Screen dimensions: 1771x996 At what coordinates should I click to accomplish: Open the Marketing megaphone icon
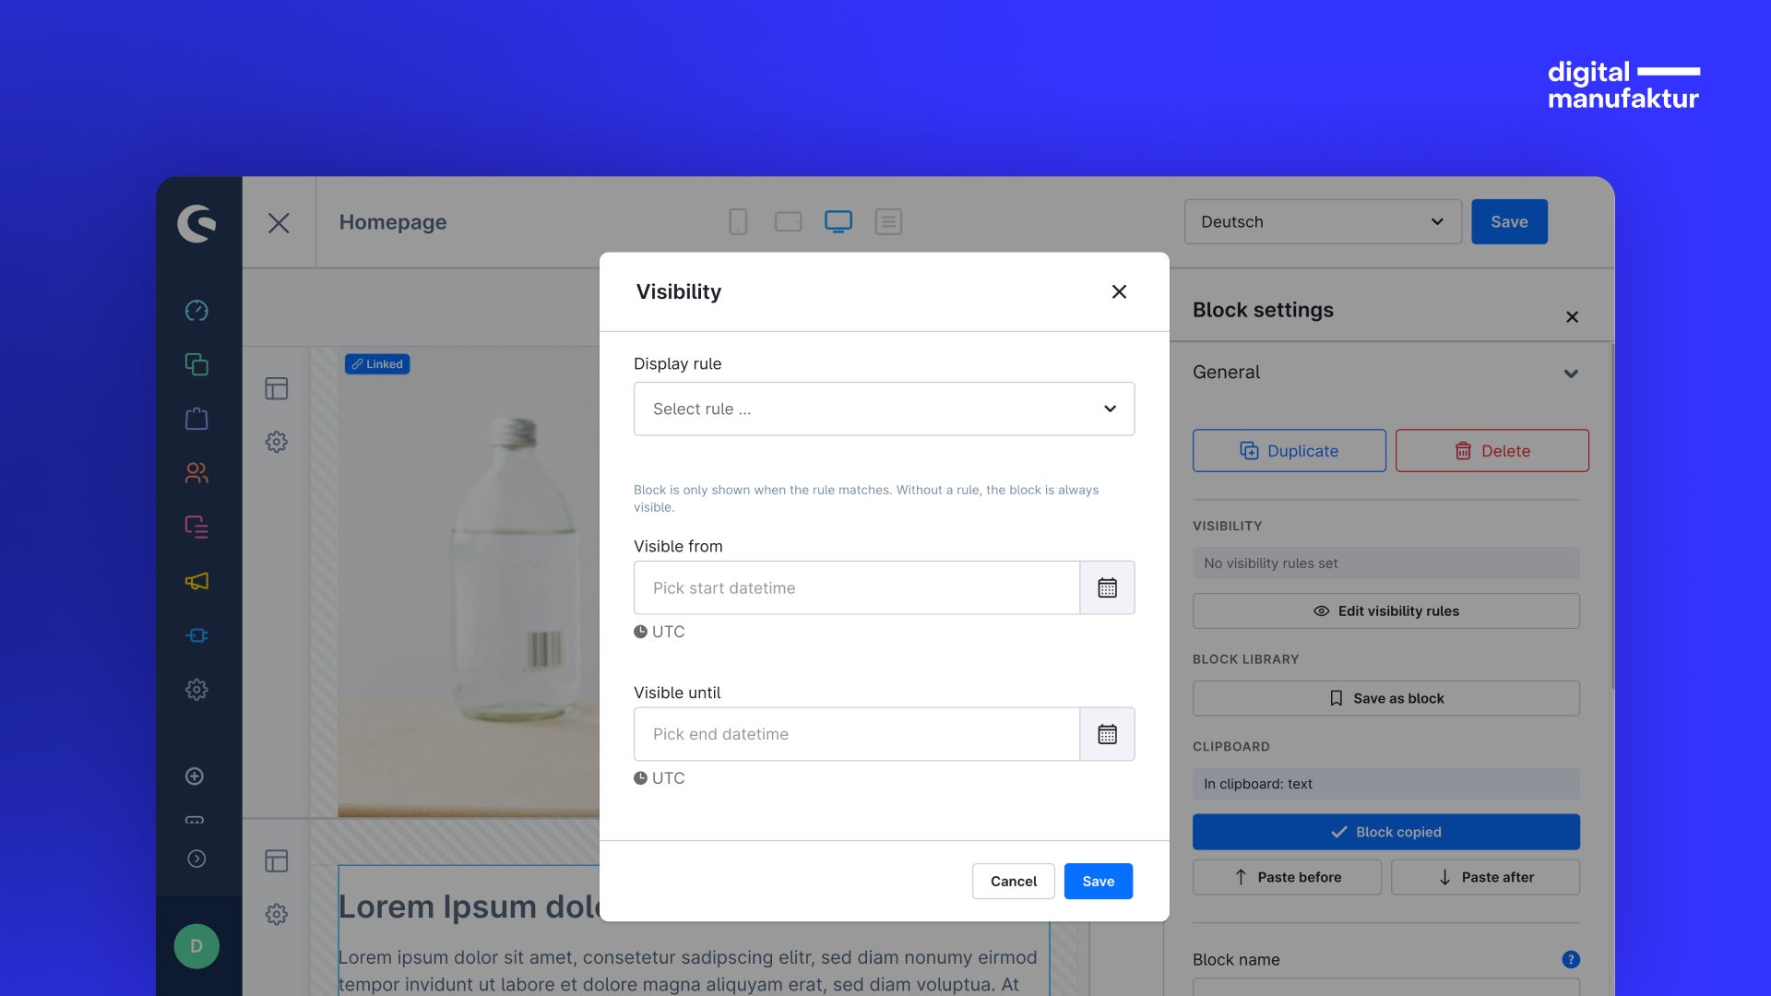pos(196,581)
